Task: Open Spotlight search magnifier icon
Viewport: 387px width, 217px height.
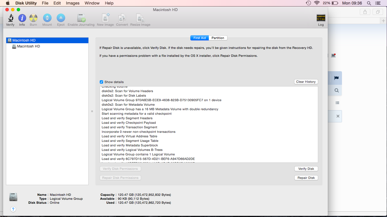Action: 369,3
